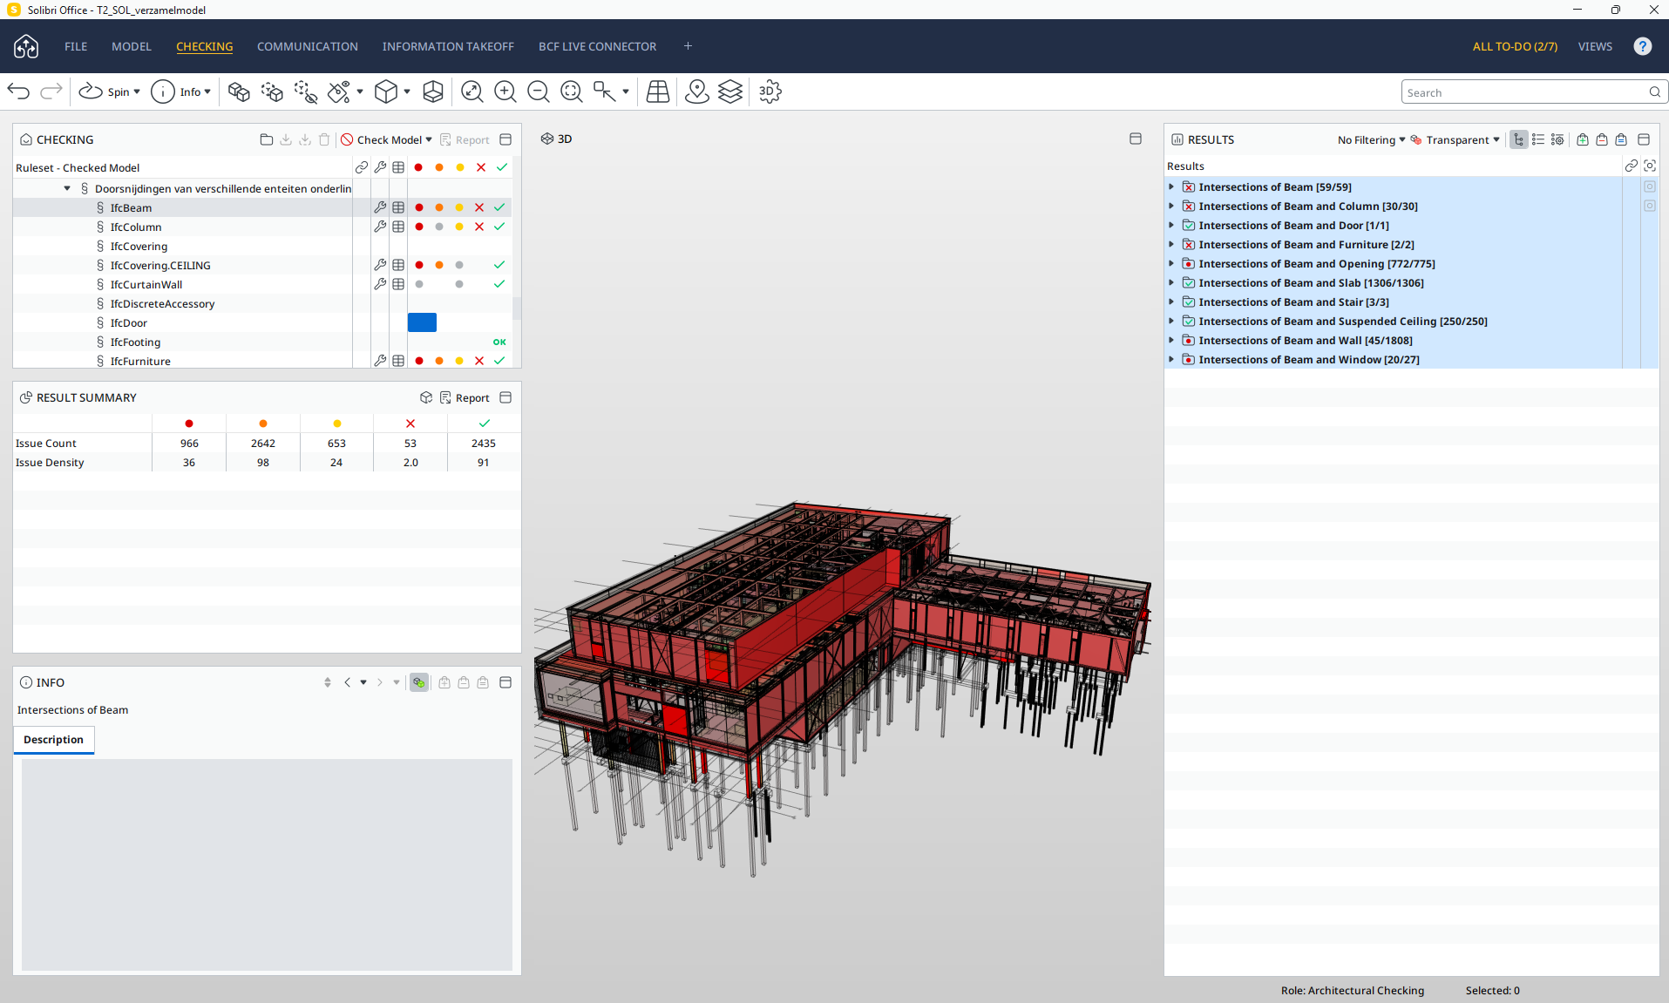Open the COMMUNICATION tab
The height and width of the screenshot is (1003, 1669).
(307, 46)
